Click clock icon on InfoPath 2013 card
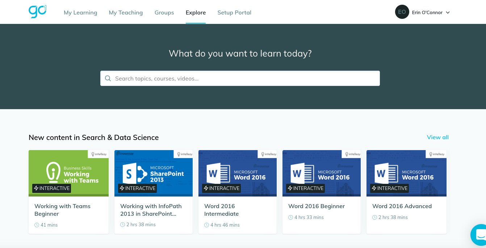The width and height of the screenshot is (486, 248). pyautogui.click(x=122, y=225)
